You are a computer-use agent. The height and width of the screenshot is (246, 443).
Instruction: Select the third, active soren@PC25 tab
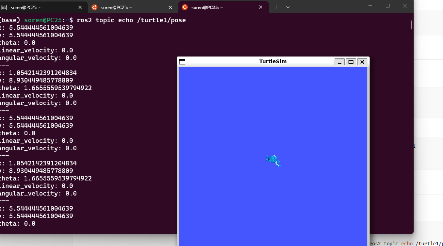(222, 8)
